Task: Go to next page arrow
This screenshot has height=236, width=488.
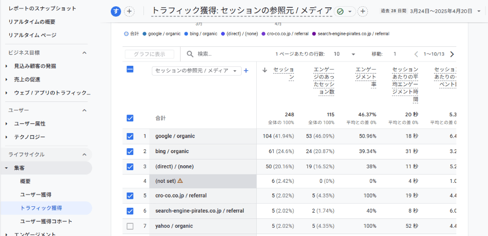Action: (x=452, y=54)
